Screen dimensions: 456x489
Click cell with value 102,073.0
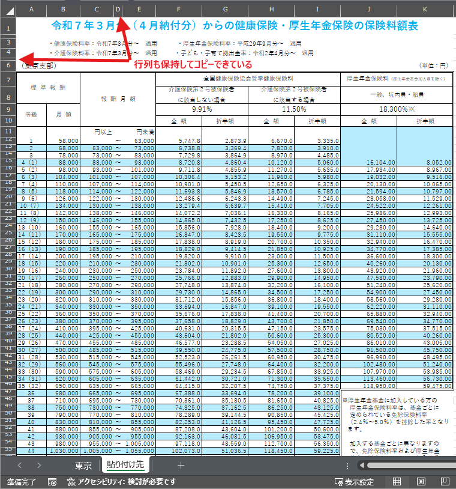[179, 451]
